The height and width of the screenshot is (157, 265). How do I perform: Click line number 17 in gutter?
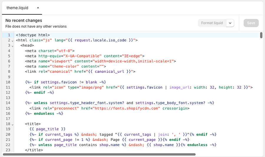8,119
